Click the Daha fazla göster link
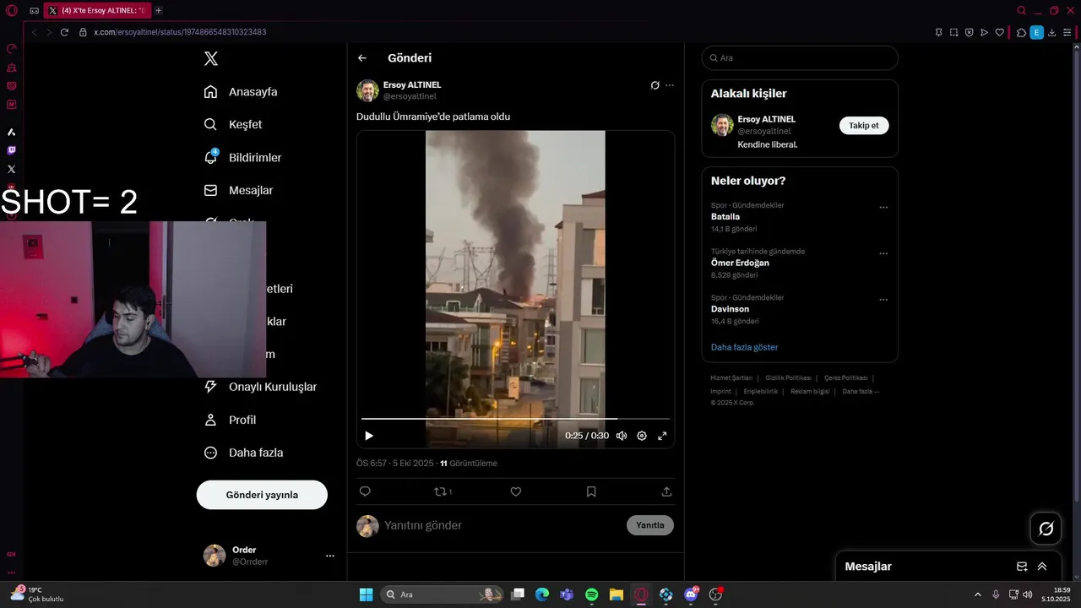1081x608 pixels. (744, 347)
